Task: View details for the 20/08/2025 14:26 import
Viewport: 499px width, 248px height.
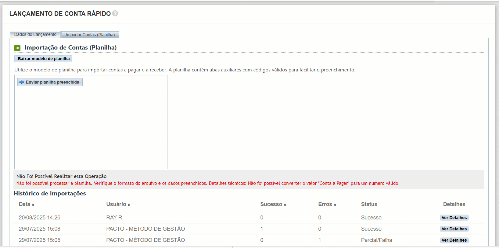Action: (454, 218)
